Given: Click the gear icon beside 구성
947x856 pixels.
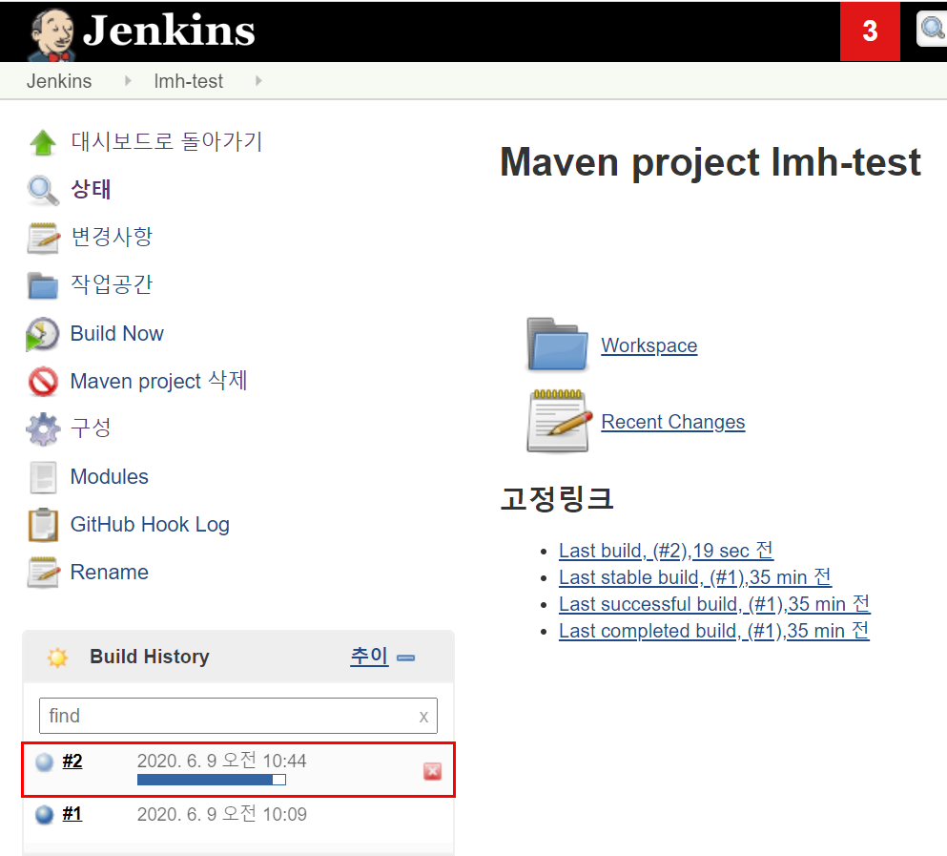Looking at the screenshot, I should pos(43,429).
